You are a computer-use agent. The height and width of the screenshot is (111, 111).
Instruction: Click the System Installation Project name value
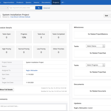35,62
